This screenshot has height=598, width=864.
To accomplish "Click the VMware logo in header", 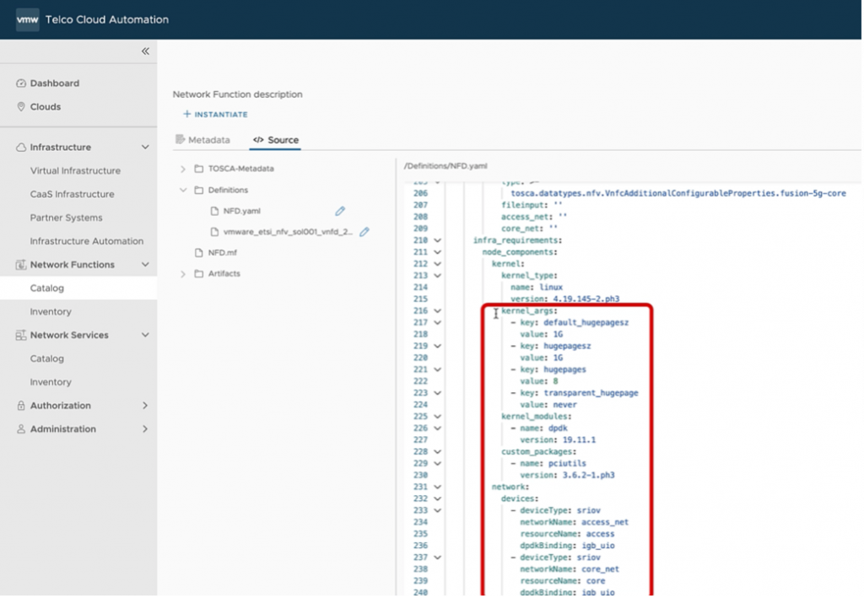I will click(x=27, y=19).
